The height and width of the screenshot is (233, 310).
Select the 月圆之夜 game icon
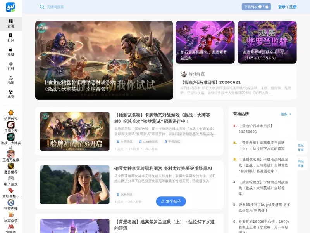[11, 125]
